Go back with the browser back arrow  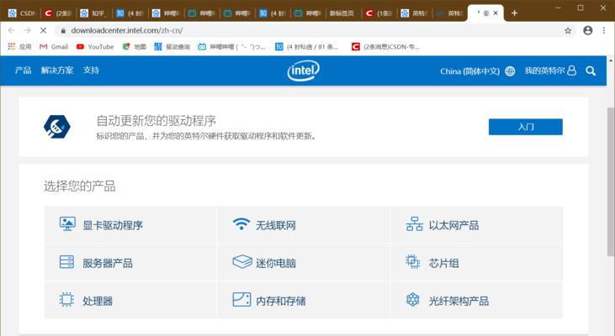click(12, 30)
